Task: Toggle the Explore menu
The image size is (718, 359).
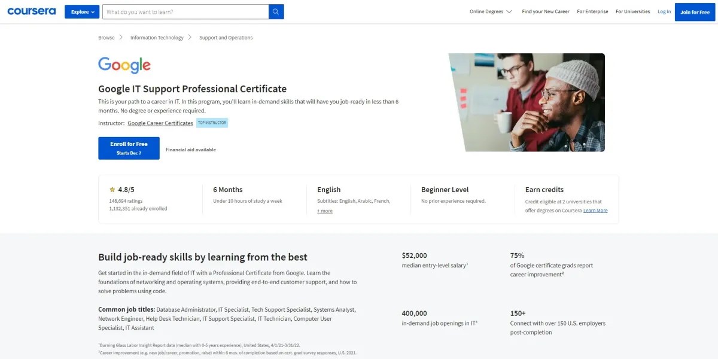Action: click(x=81, y=11)
